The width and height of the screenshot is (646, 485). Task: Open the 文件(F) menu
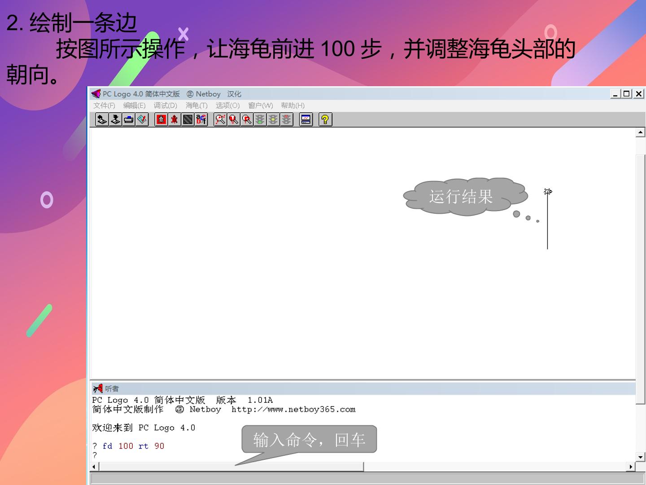pyautogui.click(x=104, y=106)
